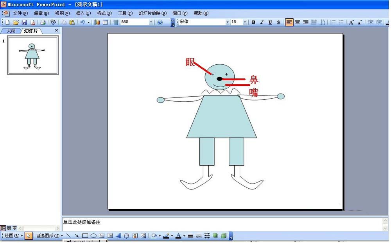391x244 pixels.
Task: Create a new blank presentation
Action: click(7, 22)
